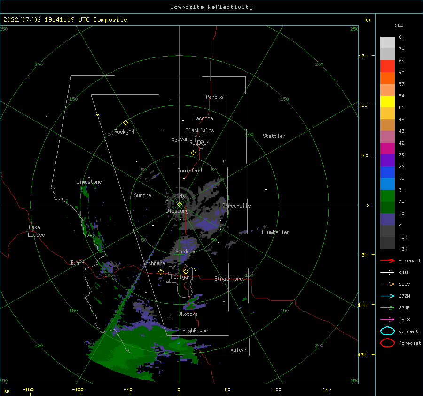Click the red forecast arrow in legend
The image size is (423, 396).
pos(387,260)
